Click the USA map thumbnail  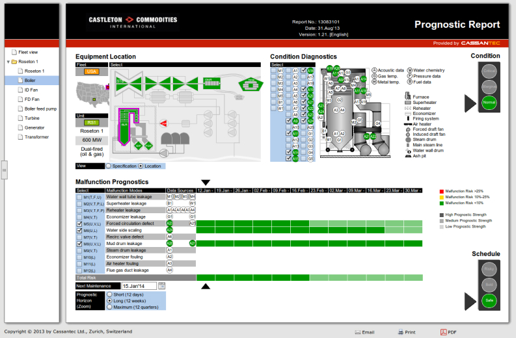[92, 94]
